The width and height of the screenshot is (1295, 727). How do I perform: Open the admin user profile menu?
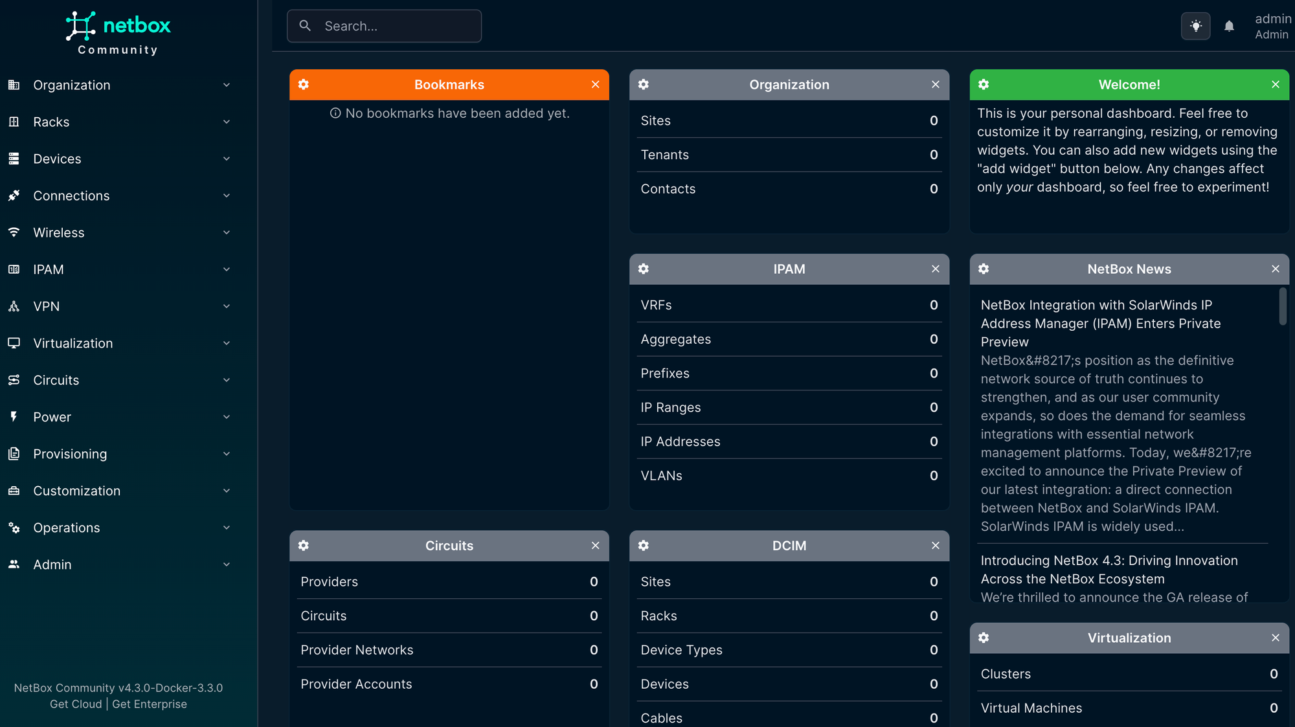click(1272, 26)
